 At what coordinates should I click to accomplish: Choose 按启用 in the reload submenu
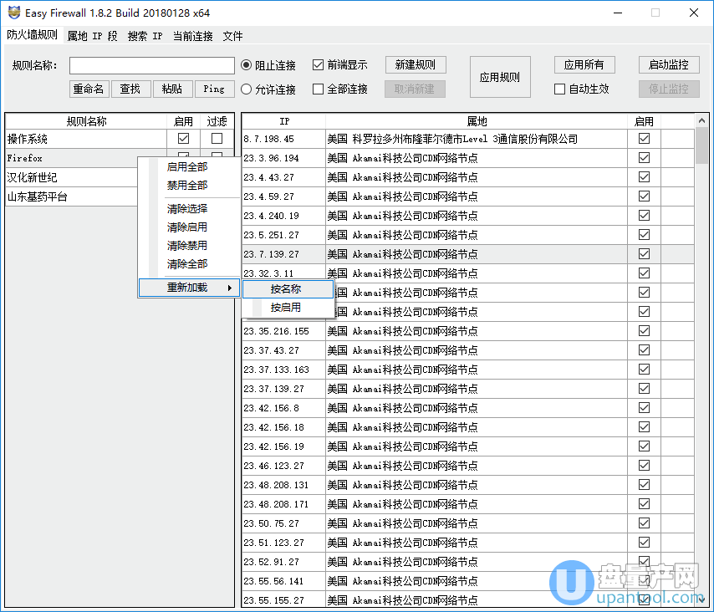click(x=286, y=308)
